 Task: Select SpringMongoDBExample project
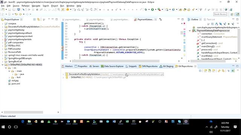(x=20, y=58)
